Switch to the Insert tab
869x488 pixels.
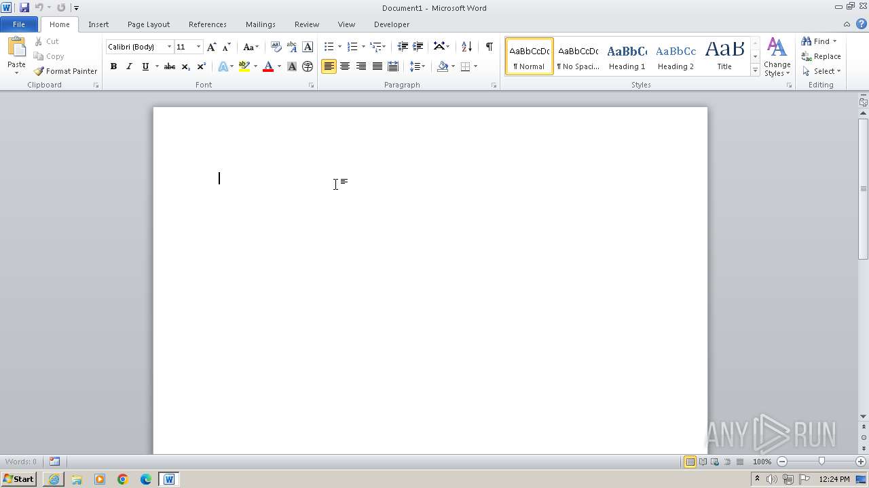[98, 24]
